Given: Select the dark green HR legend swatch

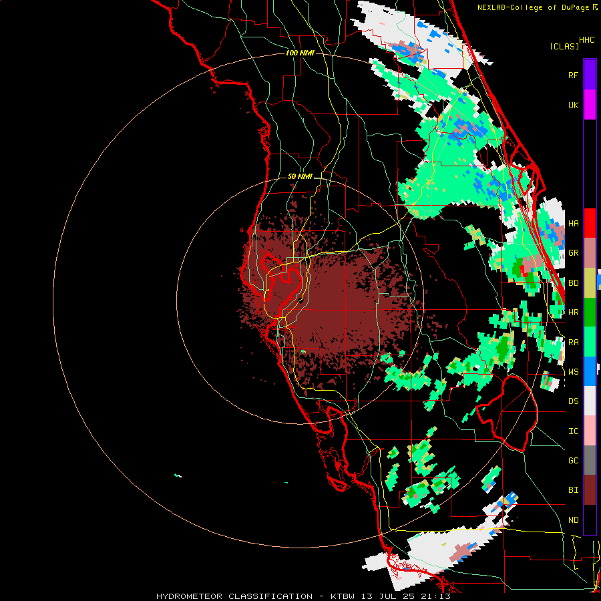Looking at the screenshot, I should point(590,312).
